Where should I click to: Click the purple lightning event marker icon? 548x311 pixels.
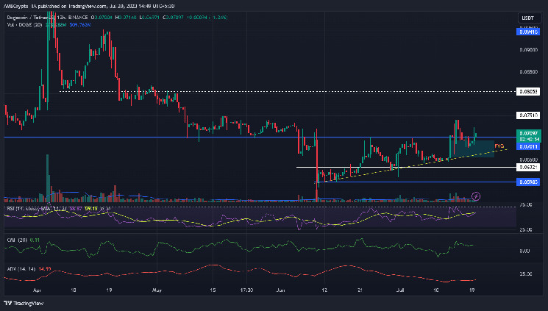point(476,196)
